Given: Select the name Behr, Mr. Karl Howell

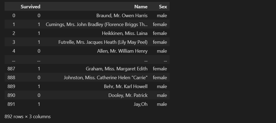Looking at the screenshot, I should tap(126, 86).
